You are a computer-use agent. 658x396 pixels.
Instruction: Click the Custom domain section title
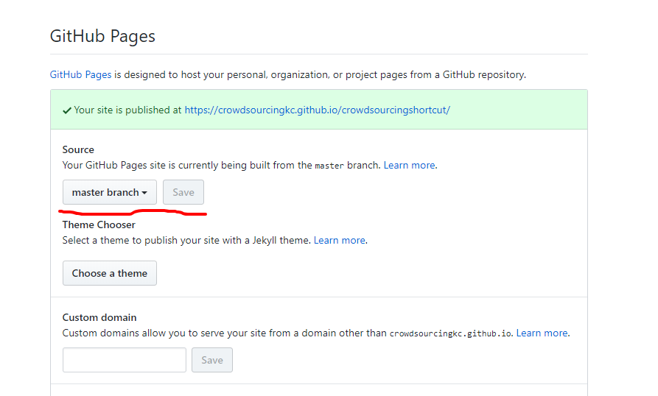99,317
